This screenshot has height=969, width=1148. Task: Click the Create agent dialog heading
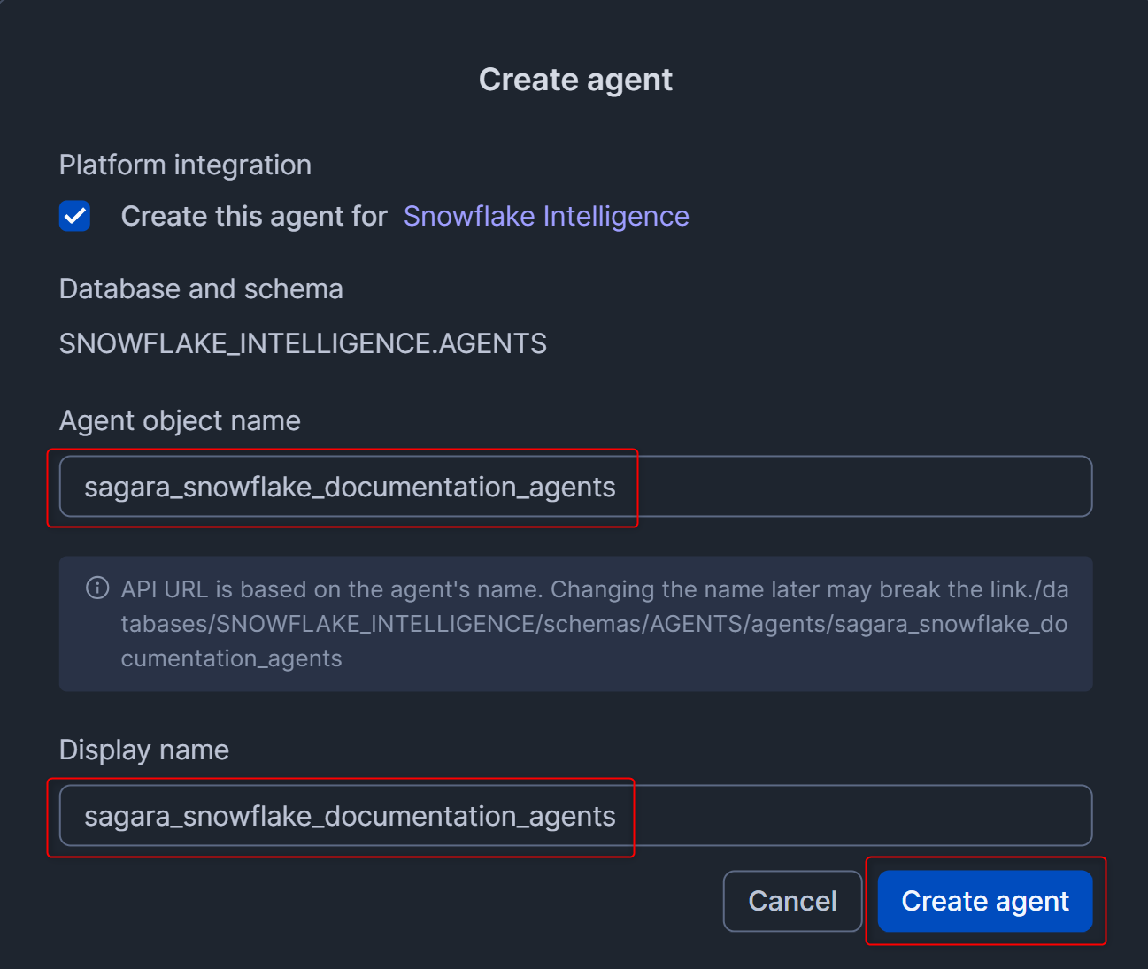tap(575, 80)
